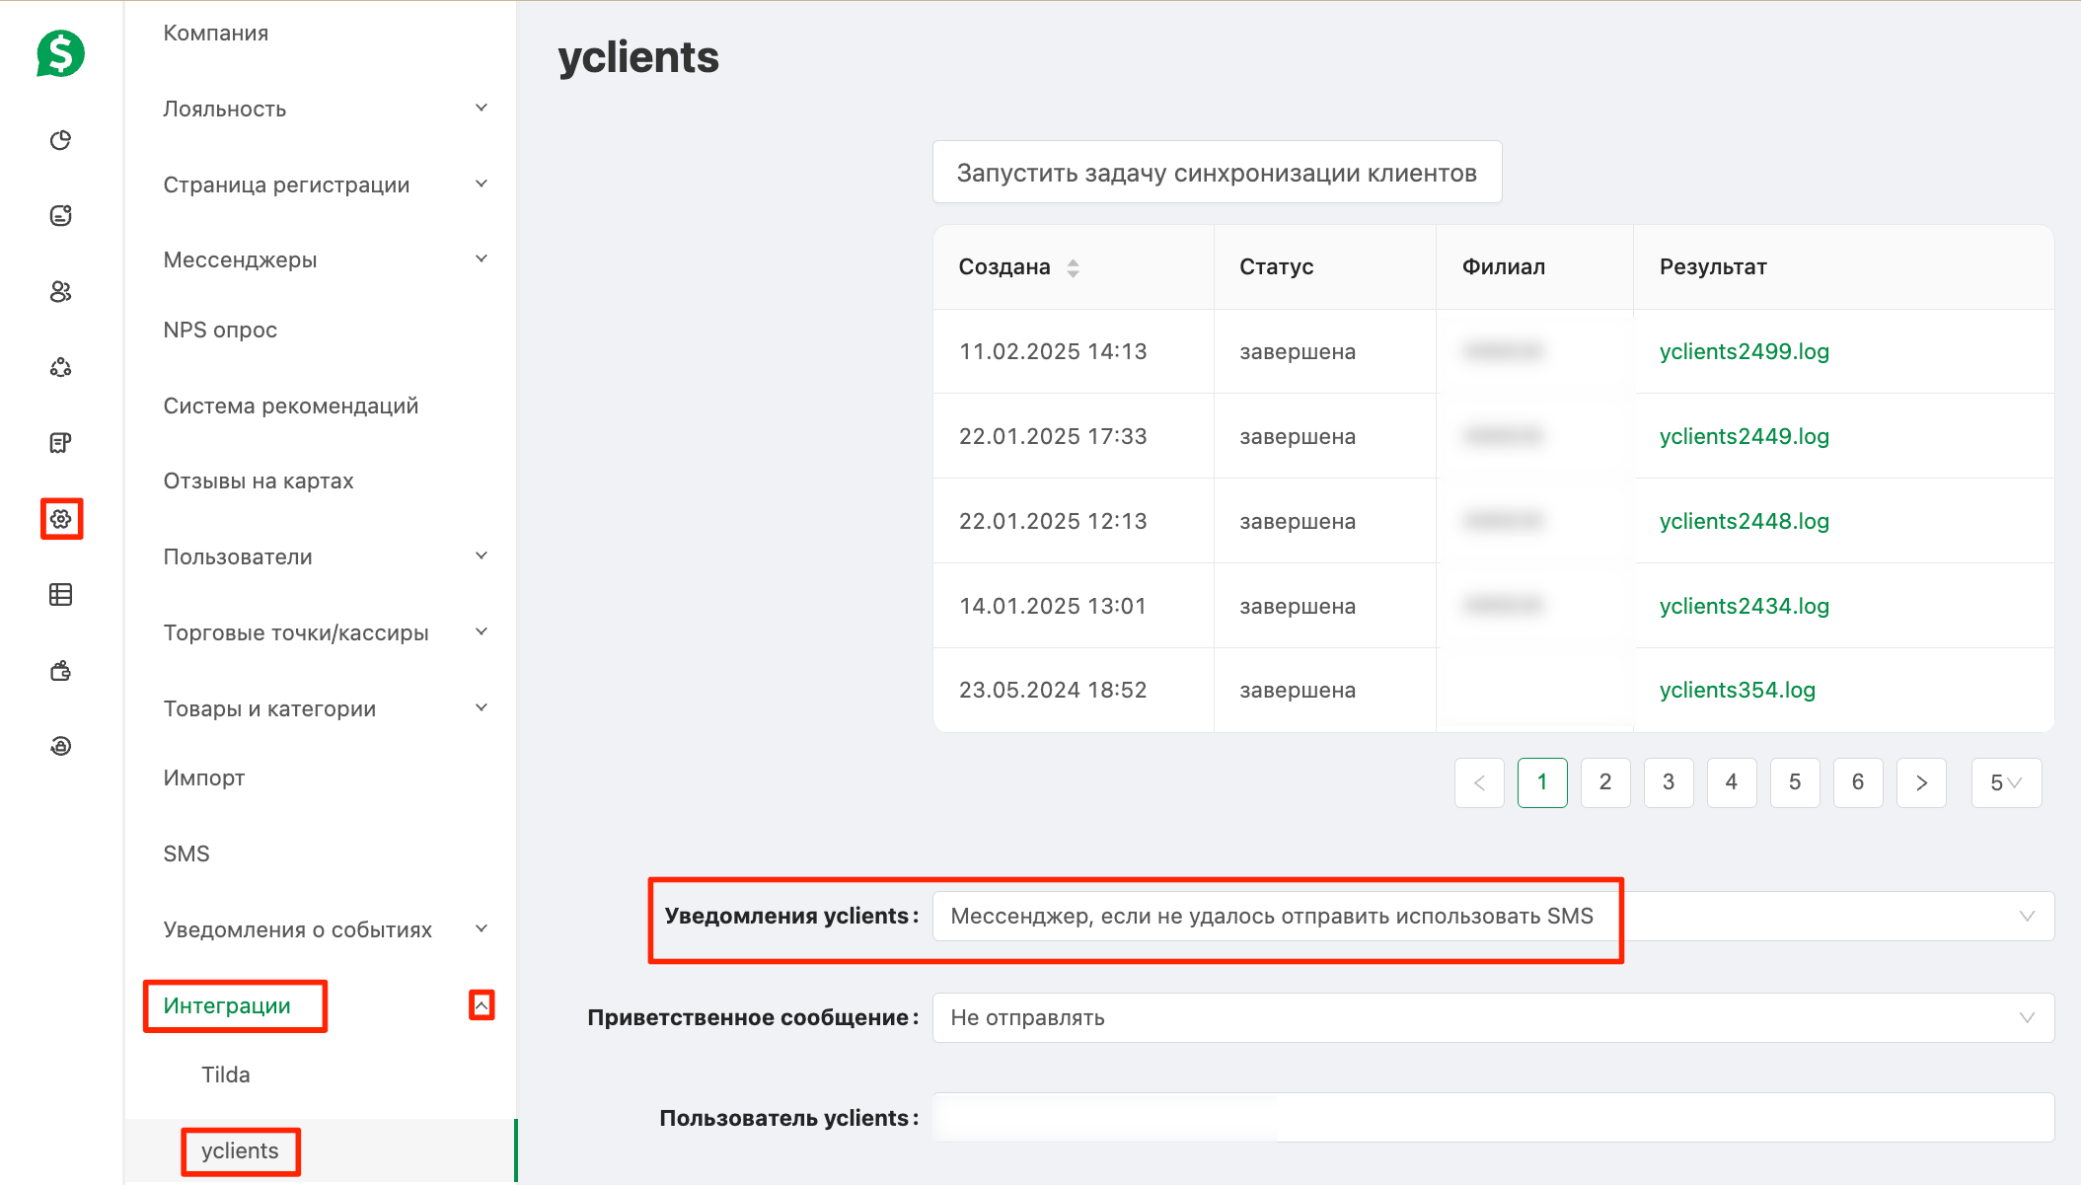Image resolution: width=2081 pixels, height=1185 pixels.
Task: Open the yclients2499.log link
Action: pyautogui.click(x=1744, y=352)
